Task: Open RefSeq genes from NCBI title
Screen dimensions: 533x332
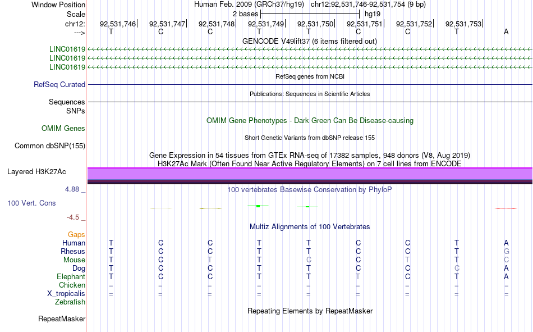Action: 310,76
